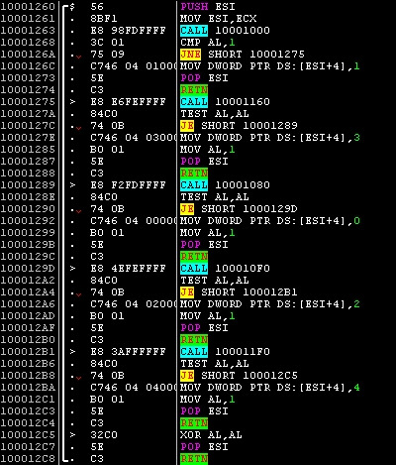The height and width of the screenshot is (465, 396).
Task: Select hex bytes E8 E6FEFFFF
Action: coord(128,101)
